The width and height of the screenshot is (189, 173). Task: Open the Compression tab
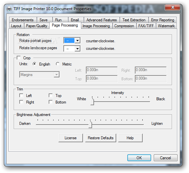(124, 26)
